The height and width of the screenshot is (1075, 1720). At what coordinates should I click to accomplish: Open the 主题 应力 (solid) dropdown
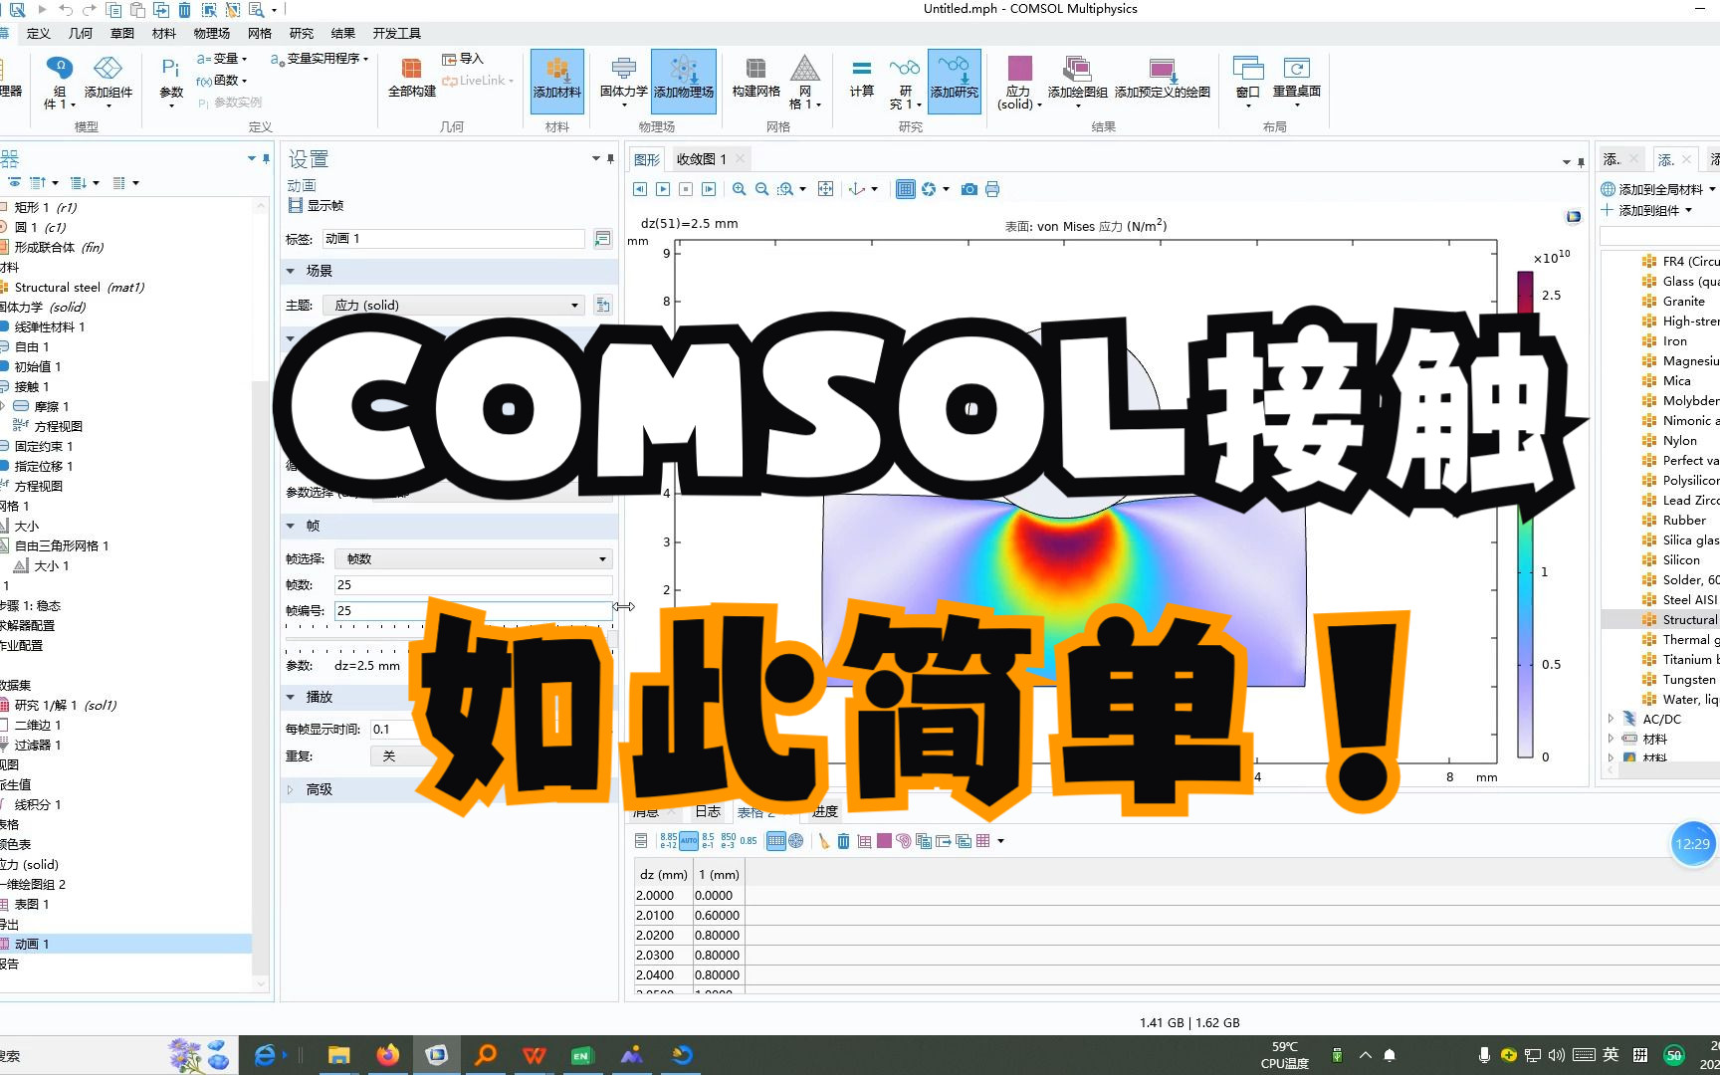pos(453,306)
